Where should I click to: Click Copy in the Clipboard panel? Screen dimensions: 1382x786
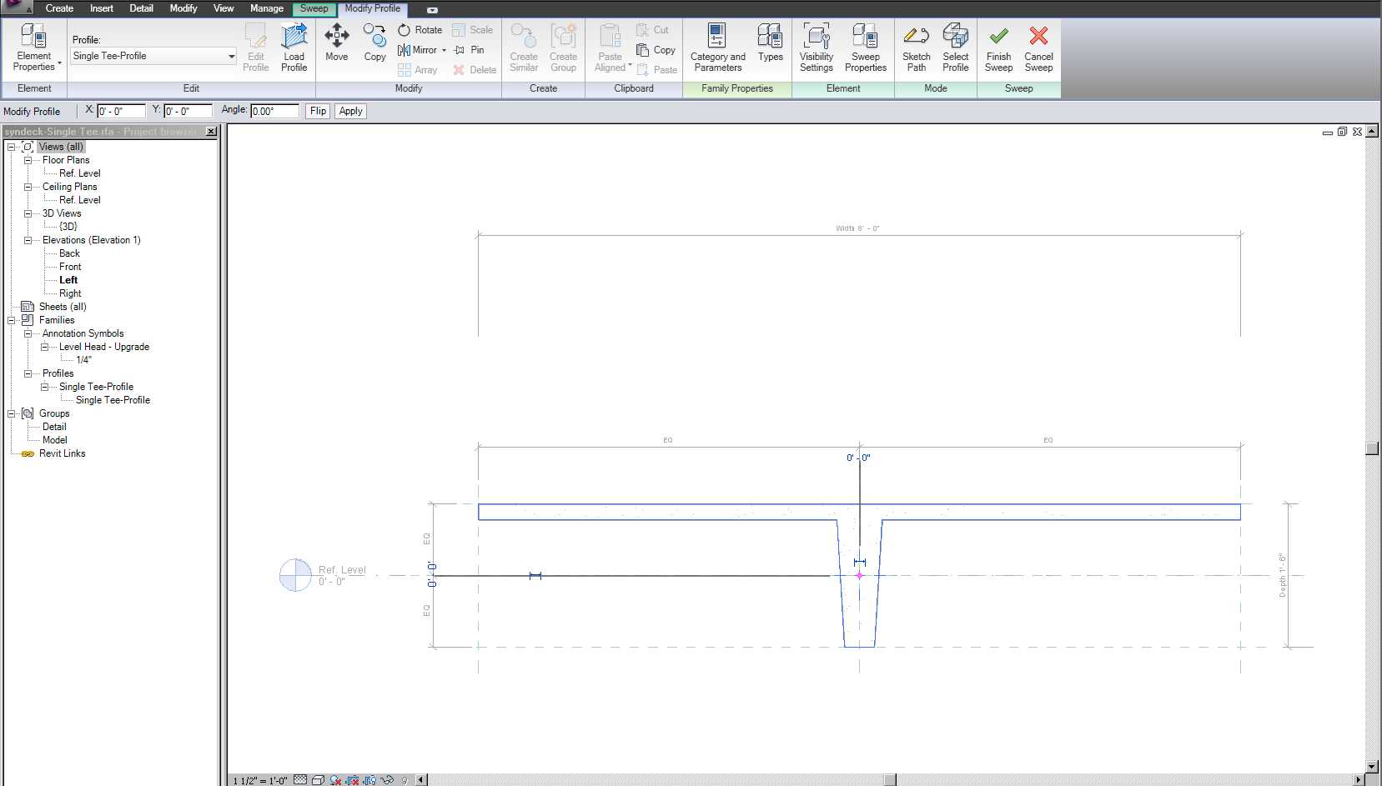click(x=656, y=50)
